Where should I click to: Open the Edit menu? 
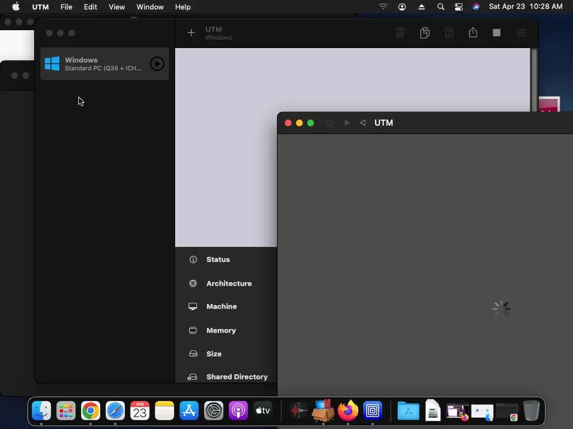[90, 7]
